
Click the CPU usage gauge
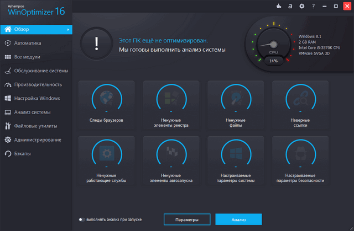[x=273, y=45]
